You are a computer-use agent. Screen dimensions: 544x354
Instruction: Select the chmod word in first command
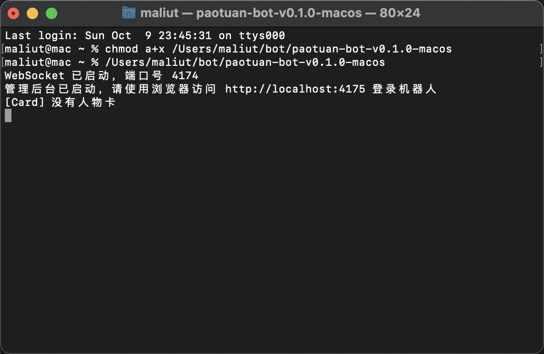click(x=121, y=49)
